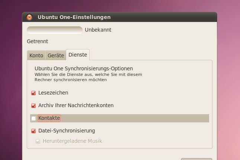The image size is (240, 160).
Task: Uncheck the Lesezeichen checkbox
Action: coord(33,93)
